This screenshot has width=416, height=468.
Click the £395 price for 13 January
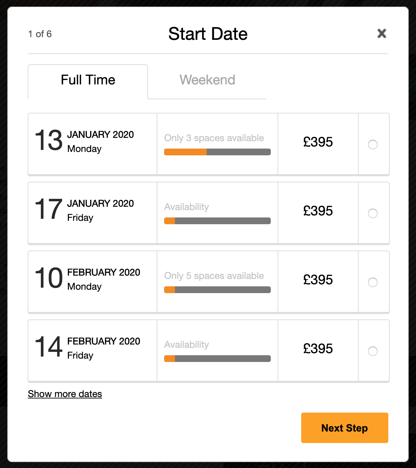(x=318, y=142)
